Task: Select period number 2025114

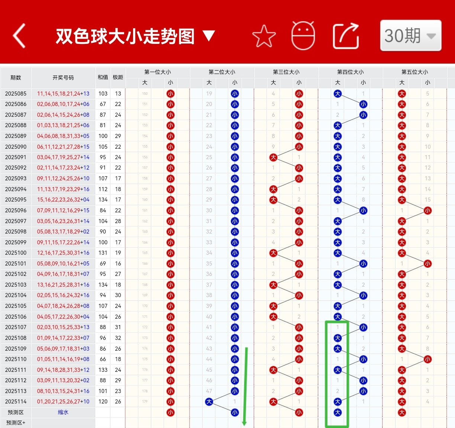Action: tap(16, 402)
